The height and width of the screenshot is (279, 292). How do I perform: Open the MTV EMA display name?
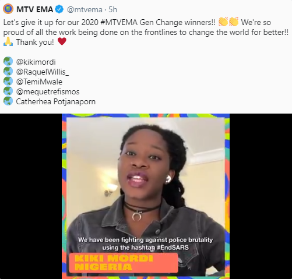34,9
